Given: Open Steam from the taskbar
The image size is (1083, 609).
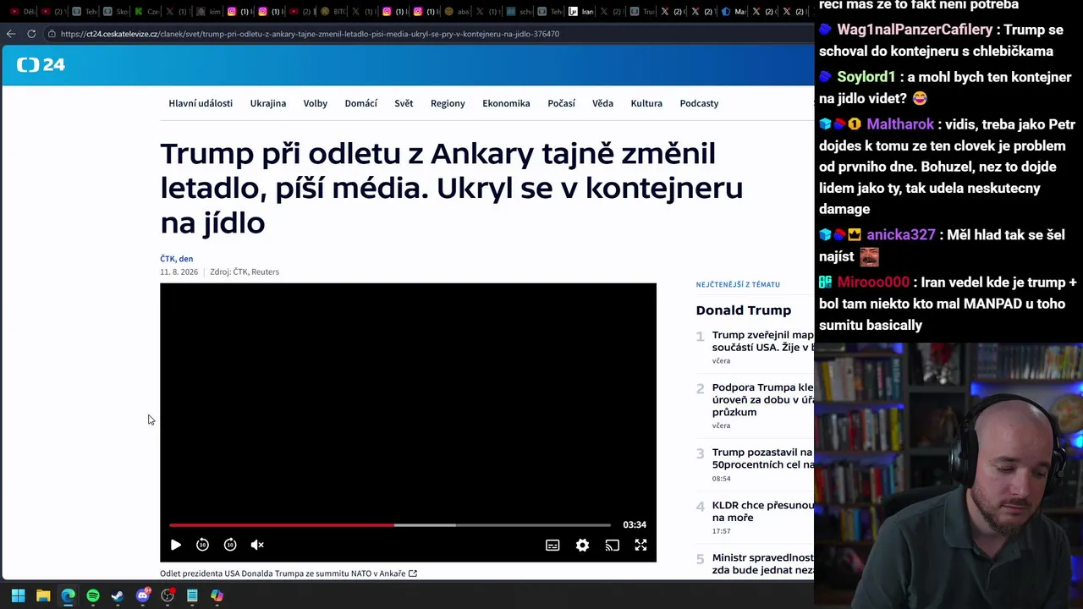Looking at the screenshot, I should [x=118, y=595].
